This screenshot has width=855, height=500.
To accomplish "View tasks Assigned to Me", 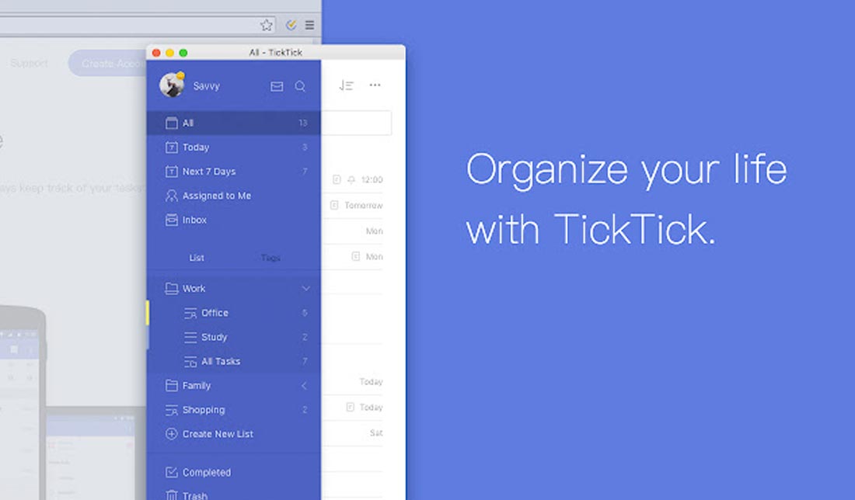I will (x=214, y=195).
